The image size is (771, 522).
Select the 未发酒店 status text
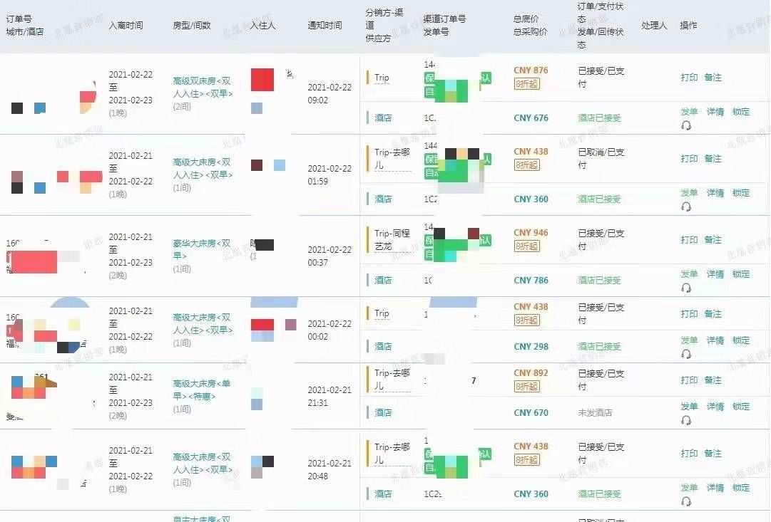(x=595, y=413)
